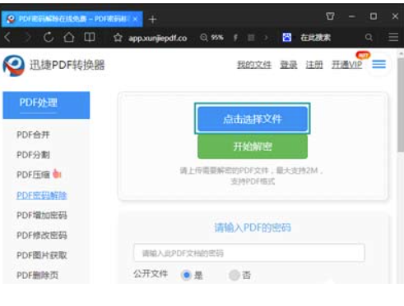Click the 注册 link
This screenshot has width=404, height=306.
[314, 65]
